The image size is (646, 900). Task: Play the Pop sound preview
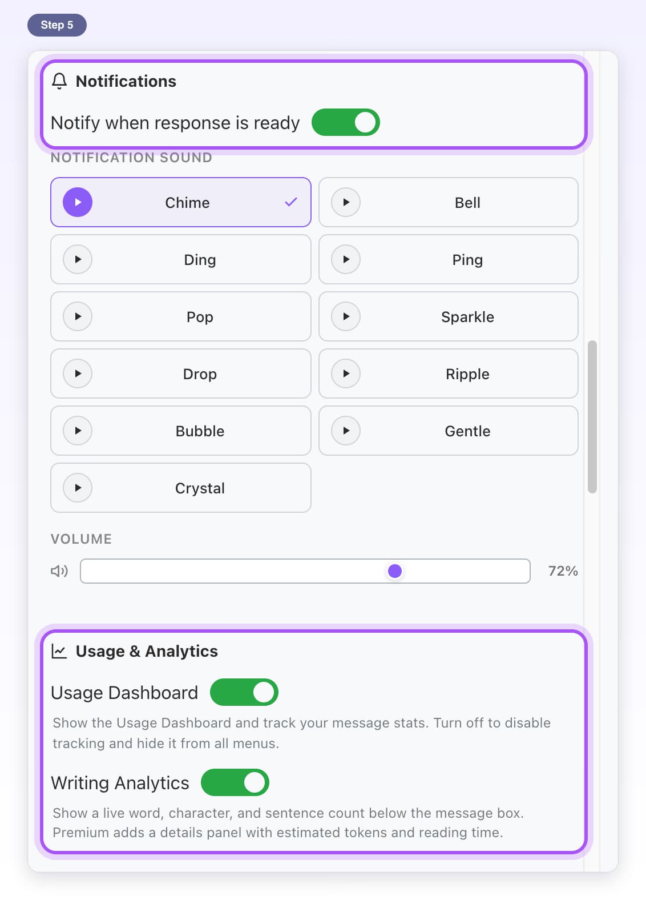(78, 316)
